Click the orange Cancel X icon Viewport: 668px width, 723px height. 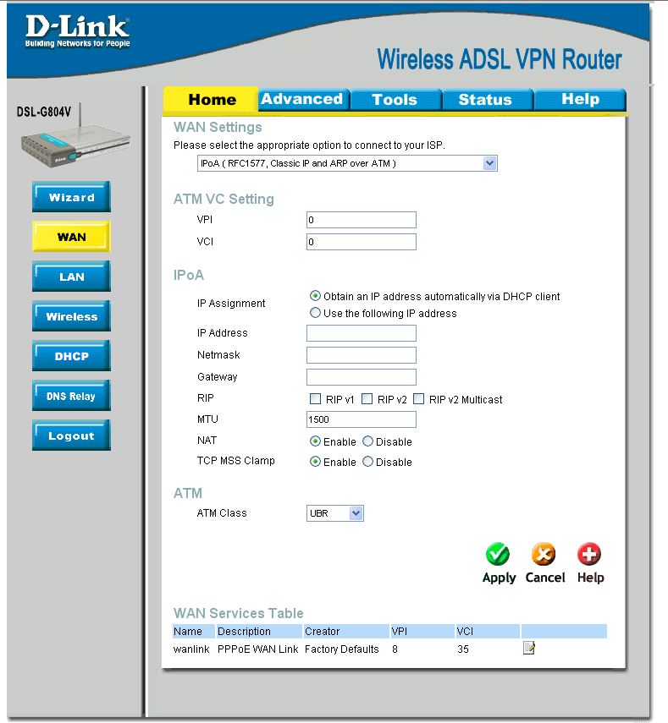click(544, 554)
